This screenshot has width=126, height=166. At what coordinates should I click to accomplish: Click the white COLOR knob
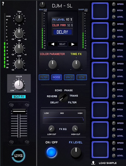click(19, 84)
